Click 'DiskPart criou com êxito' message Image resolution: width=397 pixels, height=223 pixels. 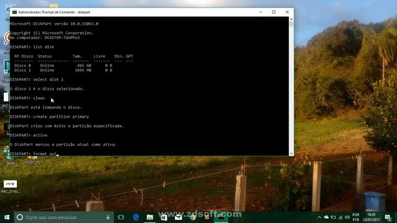(66, 126)
